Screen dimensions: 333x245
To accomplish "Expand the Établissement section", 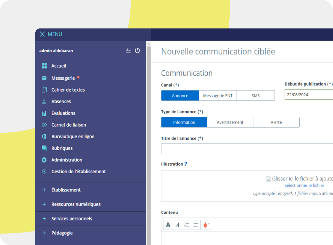I will [x=66, y=190].
